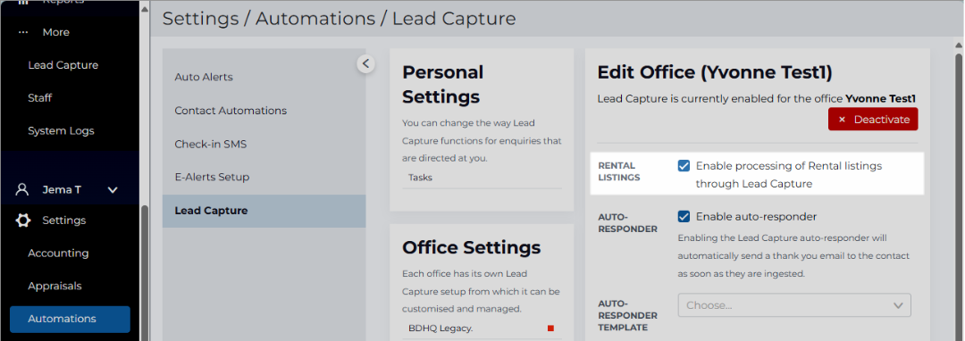Toggle Enable processing of Rental listings checkbox
965x341 pixels.
pyautogui.click(x=684, y=166)
